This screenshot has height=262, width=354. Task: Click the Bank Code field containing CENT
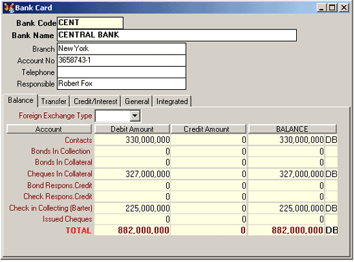point(91,23)
